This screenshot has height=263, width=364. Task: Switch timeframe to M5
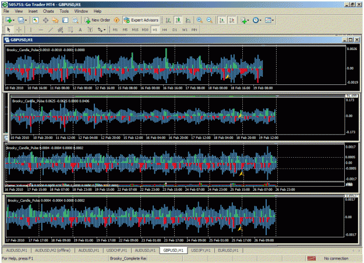(x=125, y=30)
